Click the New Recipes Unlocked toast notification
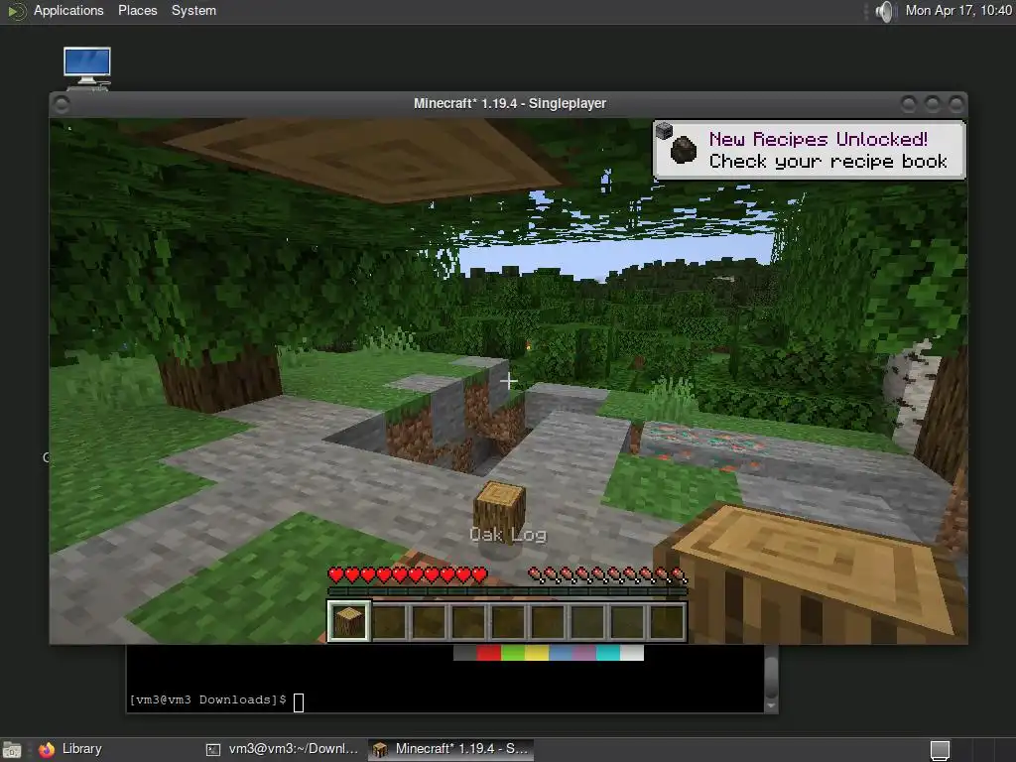Image resolution: width=1016 pixels, height=762 pixels. pyautogui.click(x=810, y=150)
